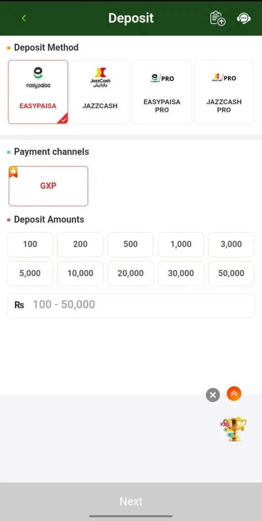Choose the 10,000 deposit amount
This screenshot has width=262, height=521.
[x=80, y=273]
